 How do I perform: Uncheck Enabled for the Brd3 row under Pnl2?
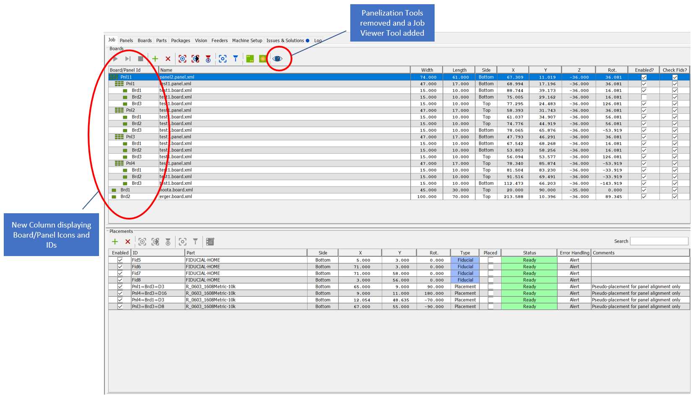point(644,130)
